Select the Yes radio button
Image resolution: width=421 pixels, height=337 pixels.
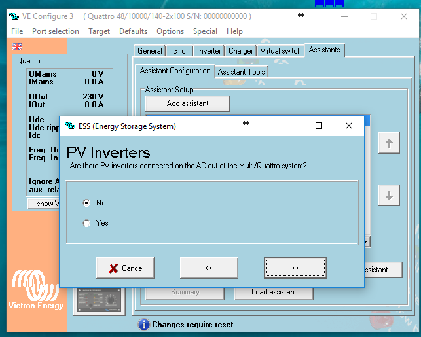click(86, 223)
